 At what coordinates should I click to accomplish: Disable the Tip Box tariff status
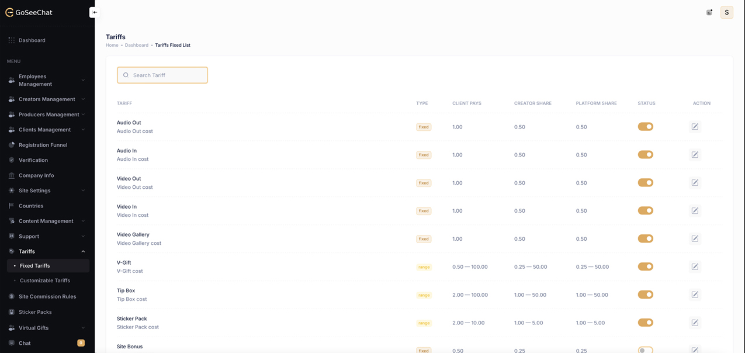(x=646, y=295)
